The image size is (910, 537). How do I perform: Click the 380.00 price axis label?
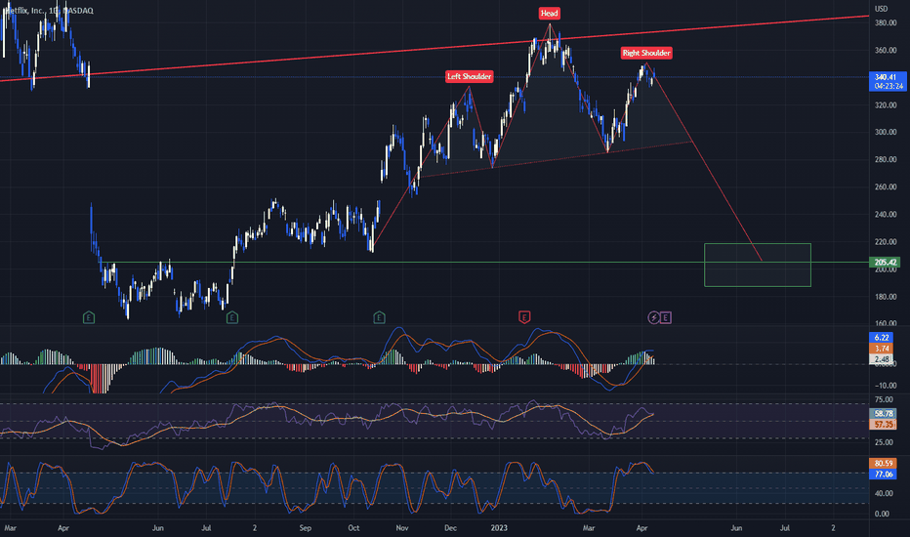click(886, 23)
